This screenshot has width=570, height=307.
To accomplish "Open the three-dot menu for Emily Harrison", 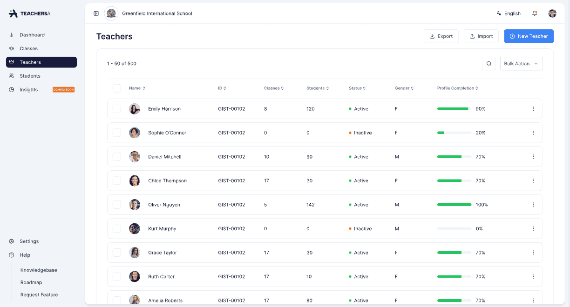I will [x=533, y=109].
